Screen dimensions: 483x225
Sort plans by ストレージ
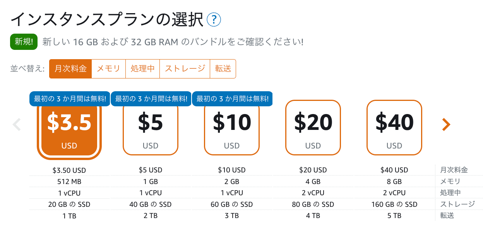point(185,69)
